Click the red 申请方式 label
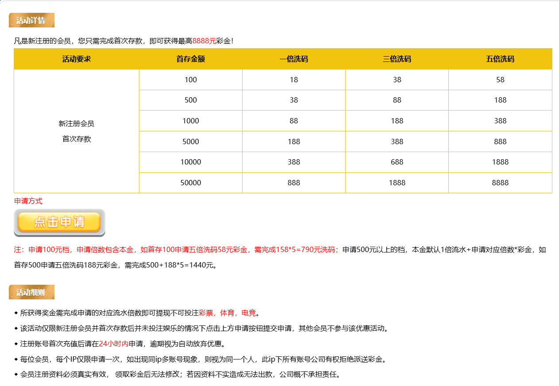Viewport: 559px width, 386px height. [x=28, y=201]
